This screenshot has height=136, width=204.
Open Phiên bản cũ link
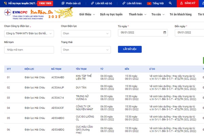coord(71,3)
